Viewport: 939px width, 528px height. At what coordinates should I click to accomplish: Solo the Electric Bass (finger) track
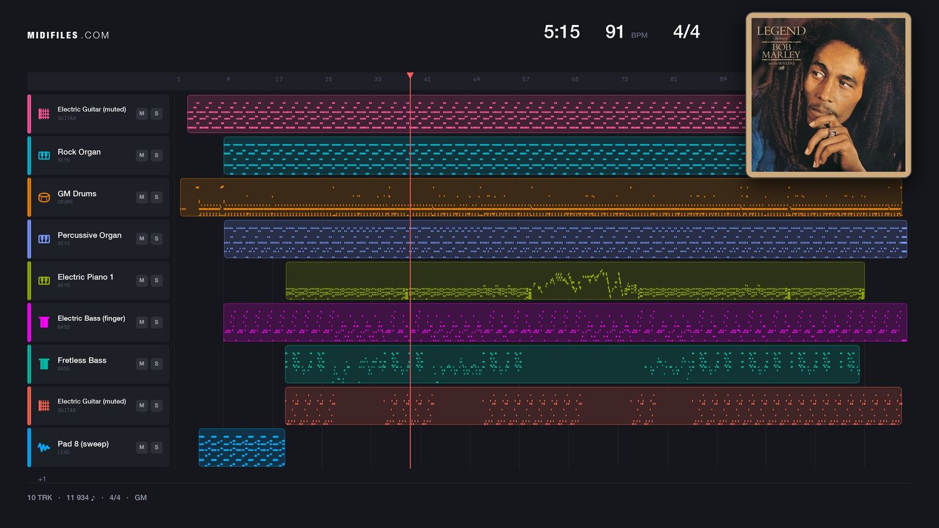(156, 322)
